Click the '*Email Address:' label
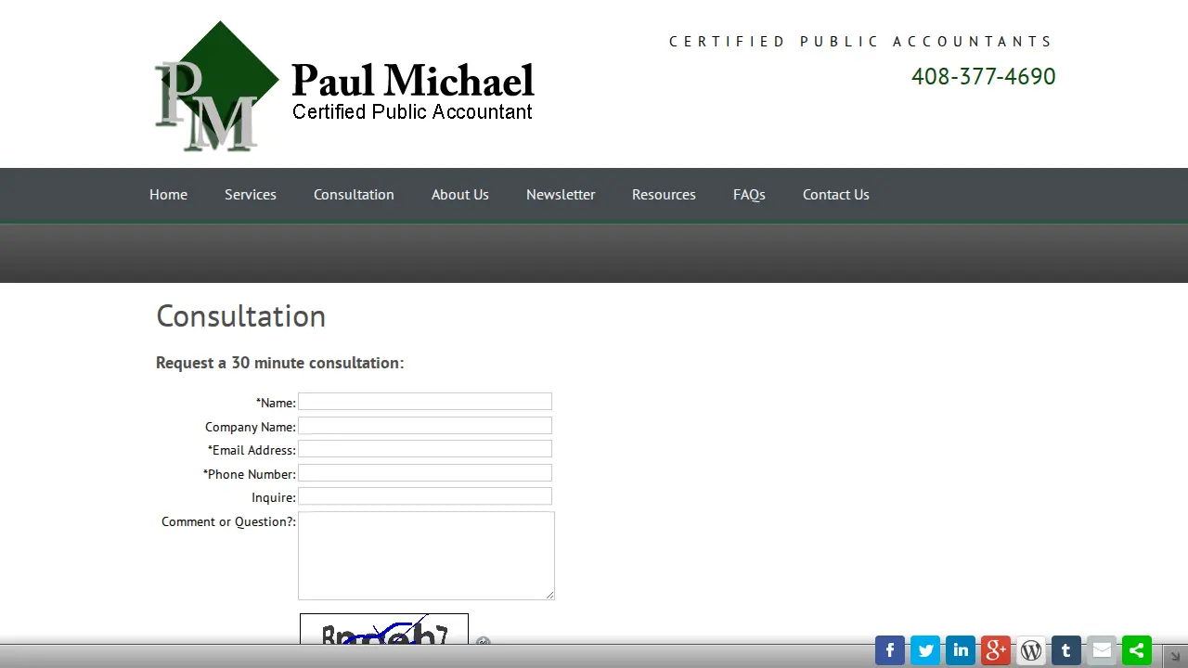The width and height of the screenshot is (1188, 668). [252, 450]
